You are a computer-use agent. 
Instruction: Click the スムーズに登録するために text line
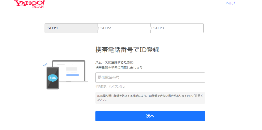tap(115, 62)
